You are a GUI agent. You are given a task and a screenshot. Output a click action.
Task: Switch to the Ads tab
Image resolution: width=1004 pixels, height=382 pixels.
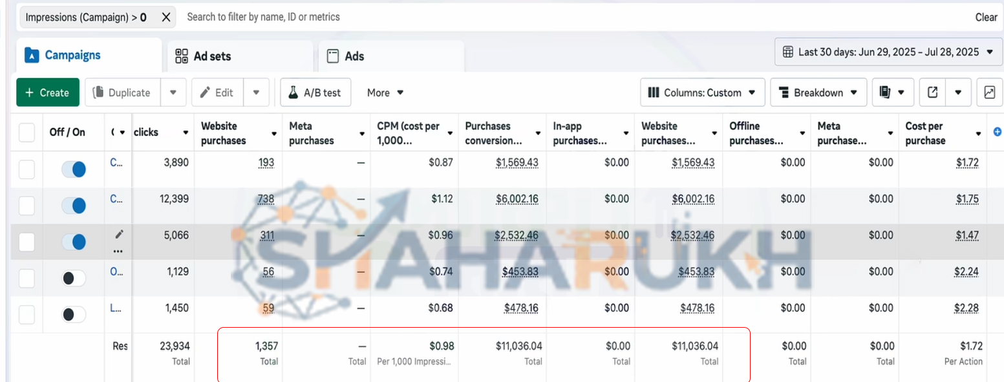[346, 56]
